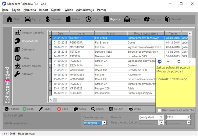This screenshot has width=198, height=136.
Task: Click Owiewki equipment cell
Action: coord(141,65)
